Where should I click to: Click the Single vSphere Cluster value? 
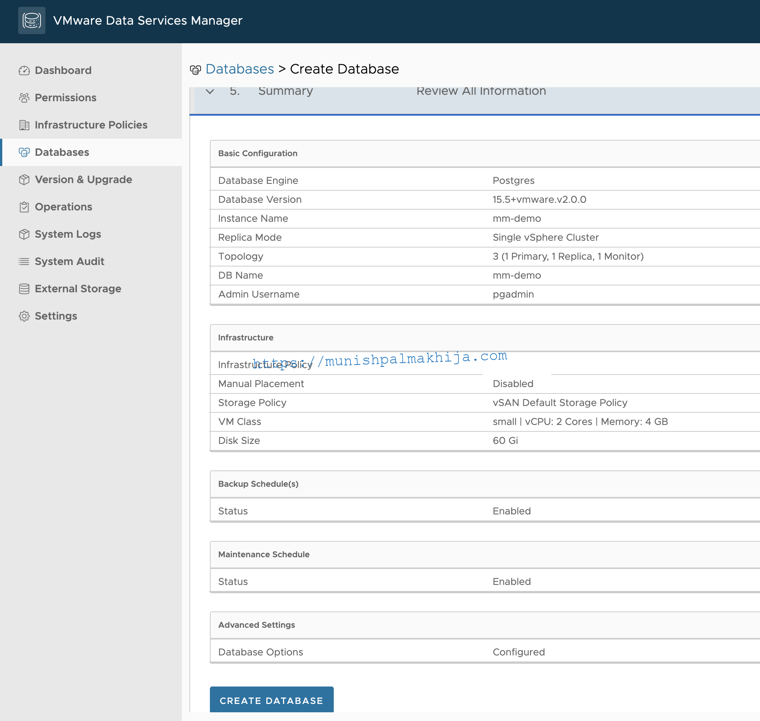(x=546, y=238)
